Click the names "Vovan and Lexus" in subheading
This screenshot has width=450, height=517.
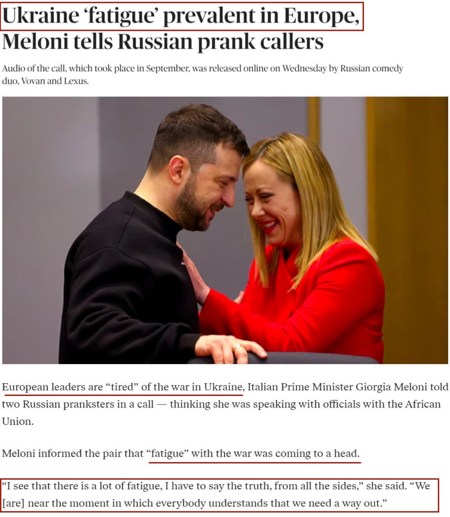[x=55, y=81]
